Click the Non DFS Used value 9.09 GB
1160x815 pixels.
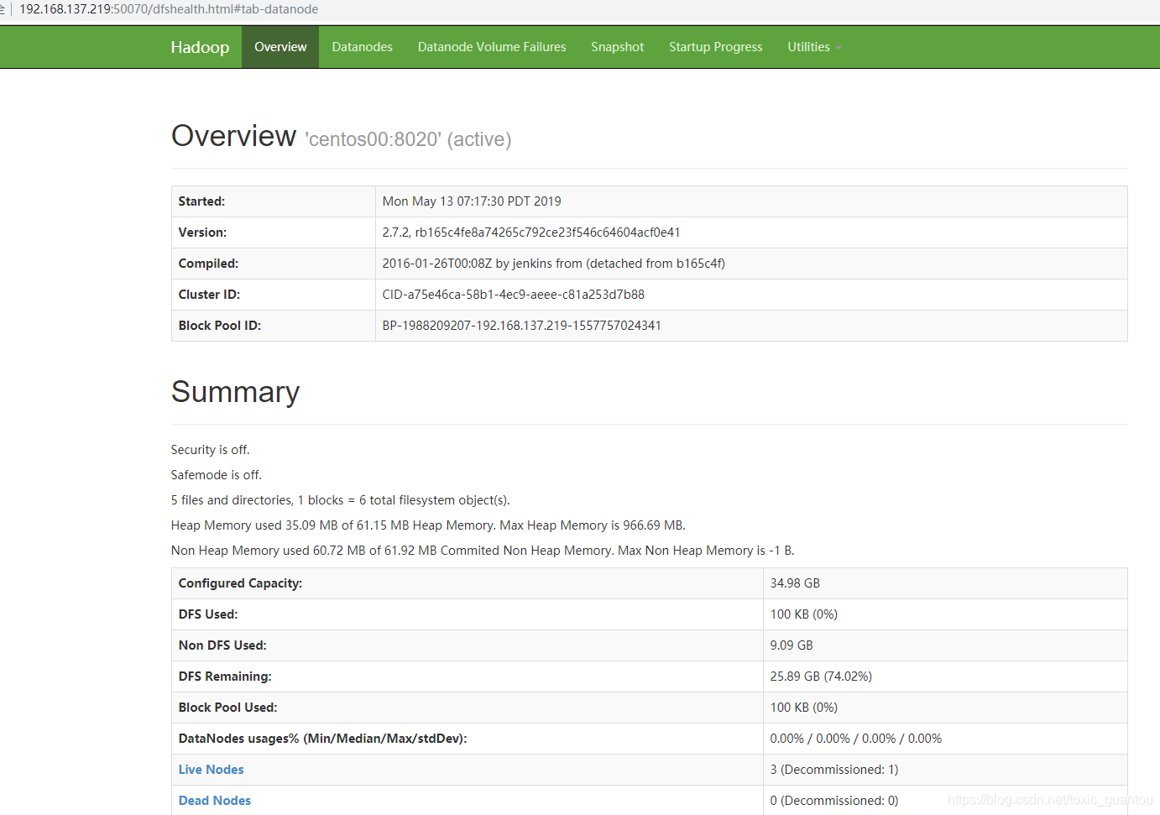[792, 645]
